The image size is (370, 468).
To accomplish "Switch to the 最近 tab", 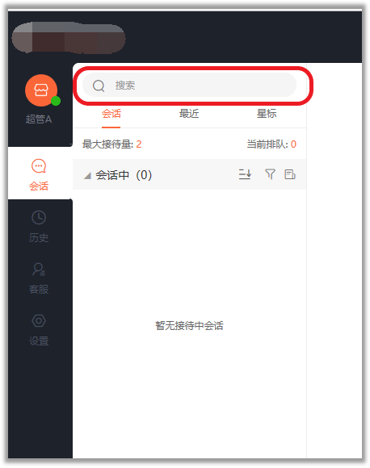I will [x=189, y=114].
